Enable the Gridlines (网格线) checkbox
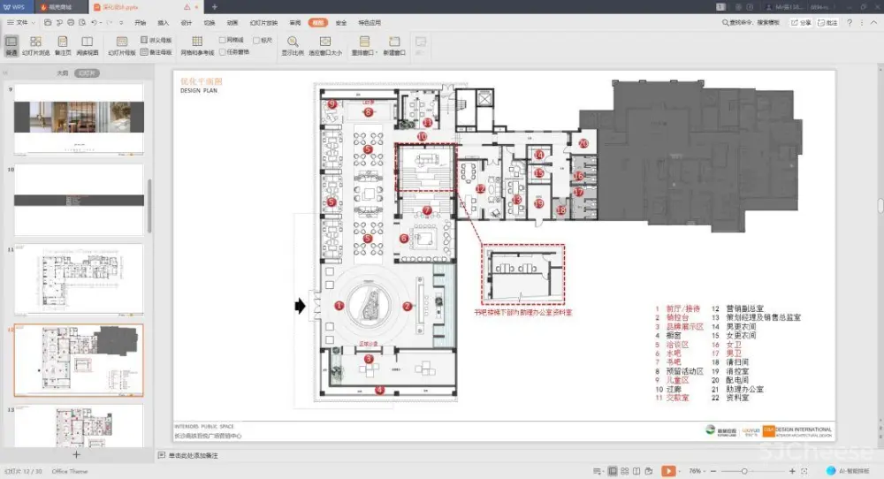This screenshot has height=479, width=884. pyautogui.click(x=223, y=40)
